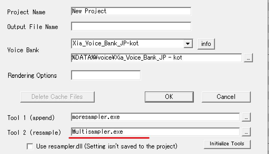The image size is (269, 154).
Task: Cancel the project properties dialog
Action: point(226,97)
